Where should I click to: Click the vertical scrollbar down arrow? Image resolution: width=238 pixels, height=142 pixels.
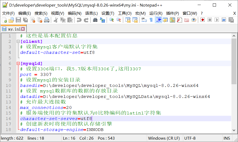tap(234, 130)
